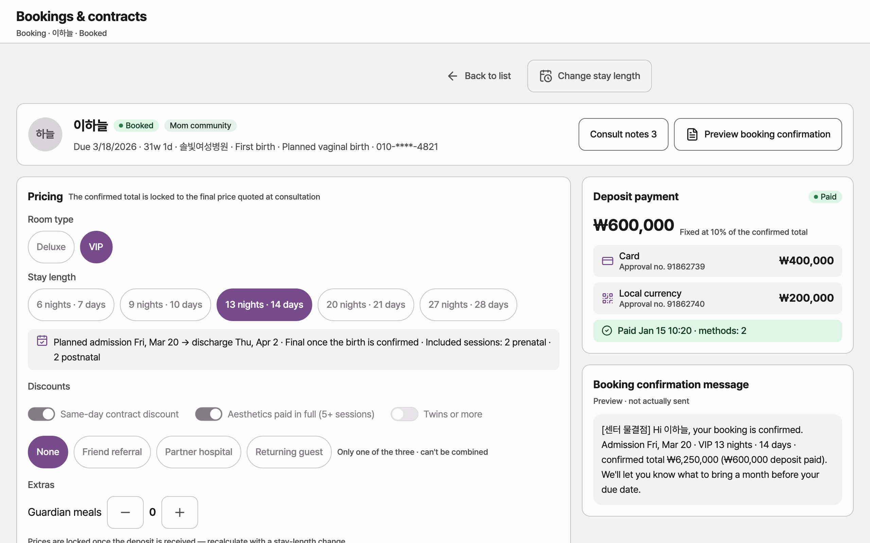Image resolution: width=870 pixels, height=543 pixels.
Task: Click the guardian meals count 0
Action: click(153, 512)
